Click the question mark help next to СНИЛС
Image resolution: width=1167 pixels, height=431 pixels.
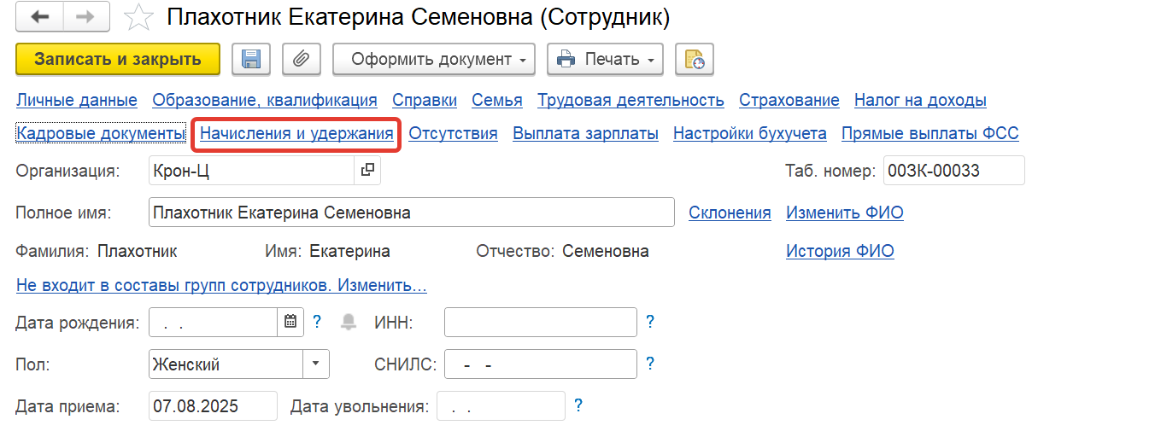click(x=650, y=364)
